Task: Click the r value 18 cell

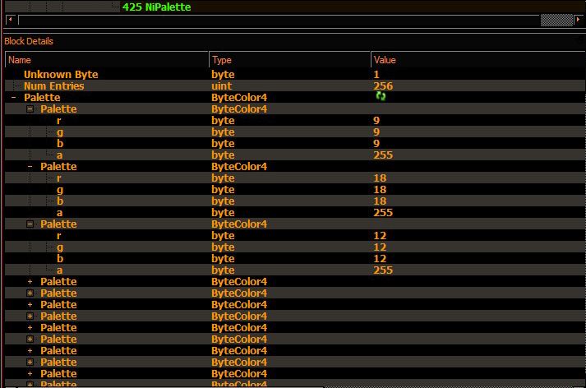Action: click(x=380, y=178)
